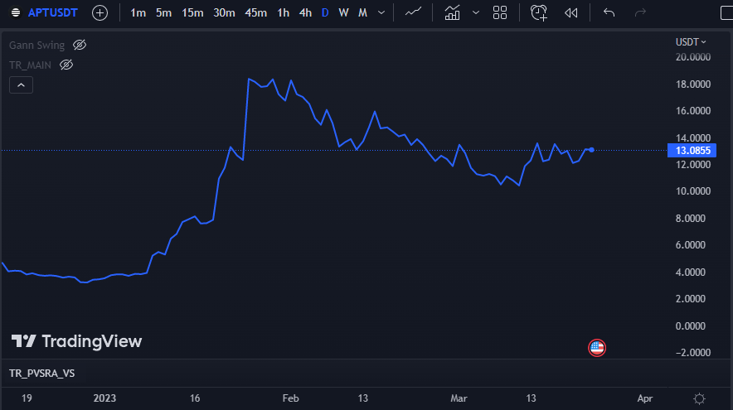Select the daily D timeframe
733x410 pixels.
pyautogui.click(x=325, y=12)
